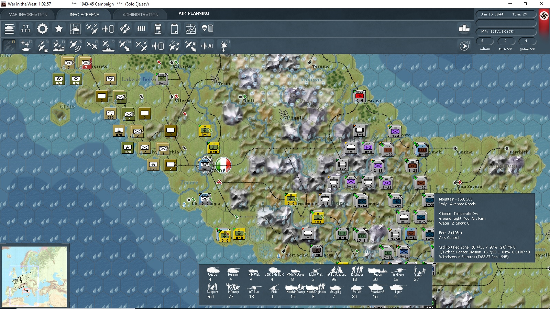Select F5 air reconnaissance directive

coord(75,46)
